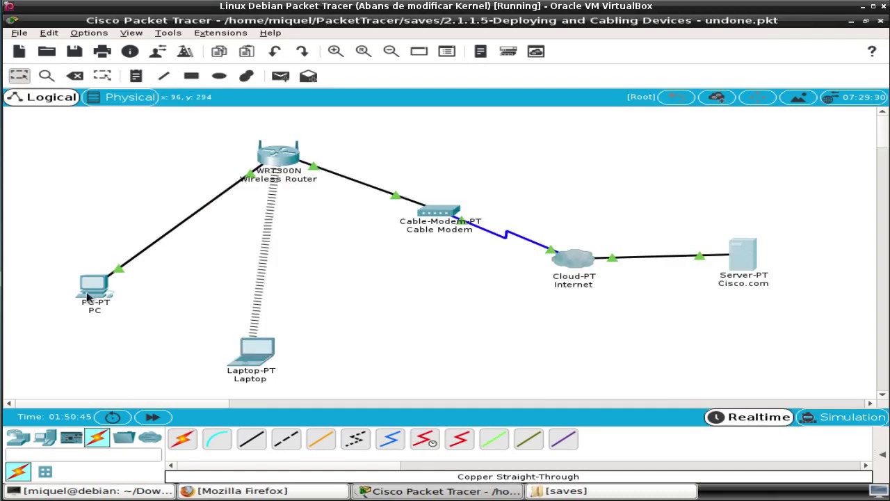890x501 pixels.
Task: Zoom in on the workspace
Action: click(336, 51)
